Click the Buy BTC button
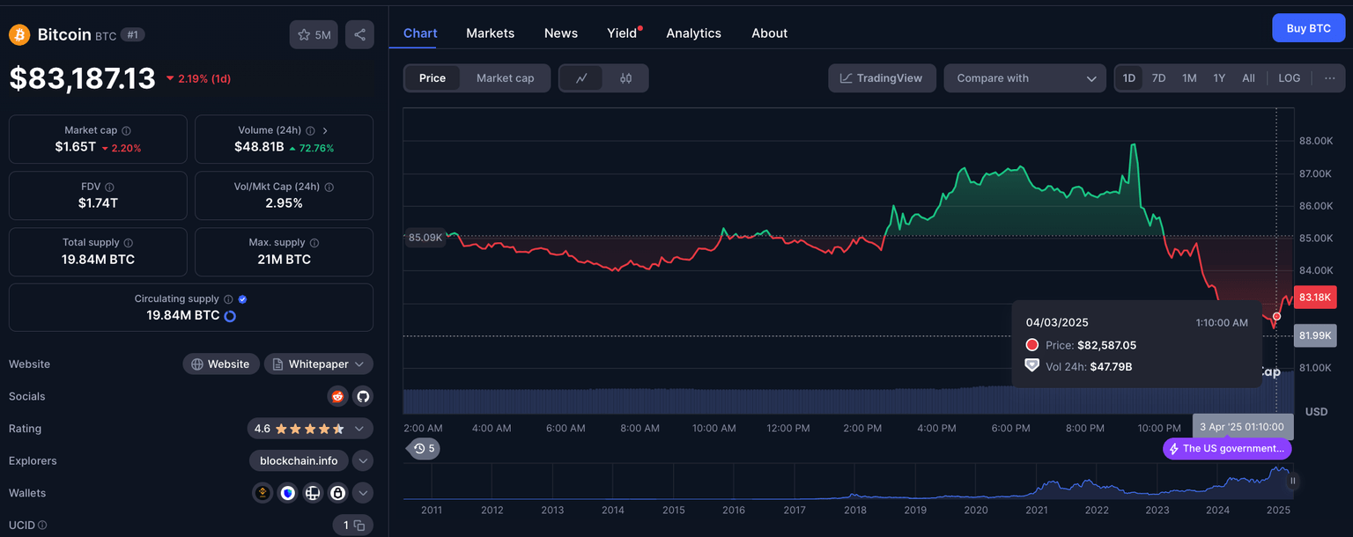Image resolution: width=1353 pixels, height=537 pixels. (1308, 28)
